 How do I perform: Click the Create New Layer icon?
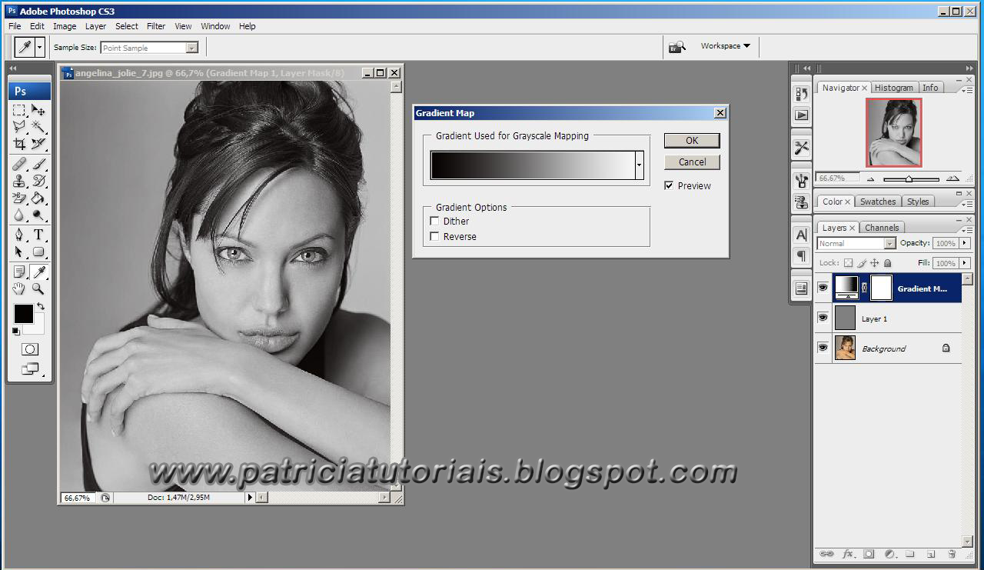pos(930,554)
